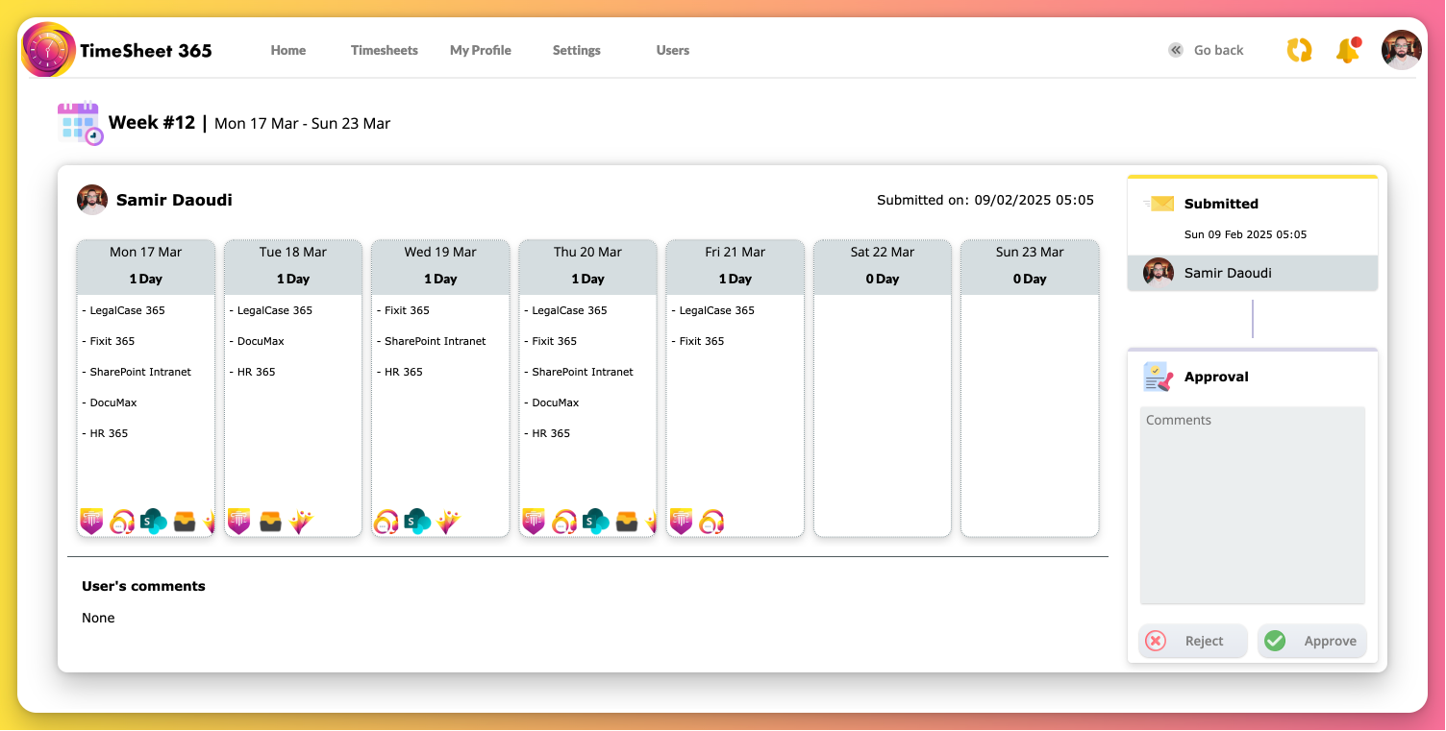Go to My Profile
Image resolution: width=1446 pixels, height=731 pixels.
click(481, 50)
